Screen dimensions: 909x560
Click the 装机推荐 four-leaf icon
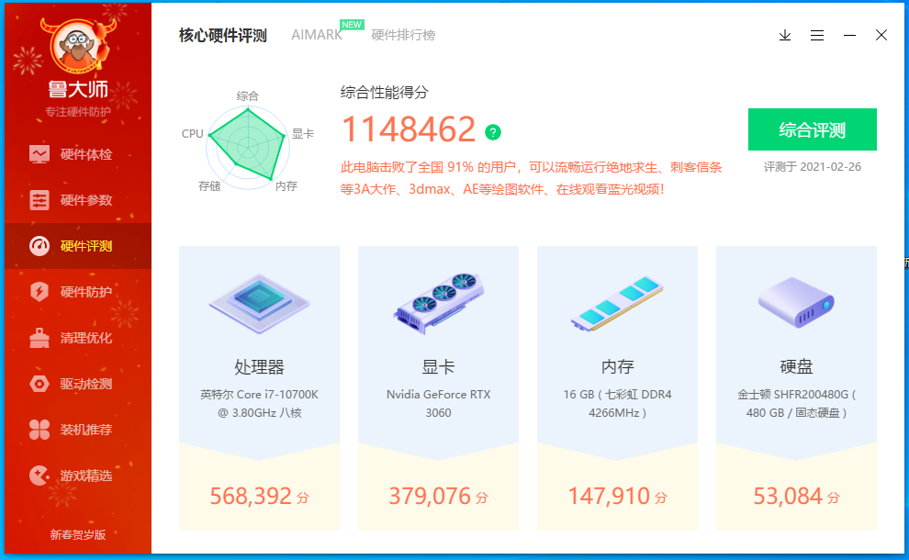(39, 430)
